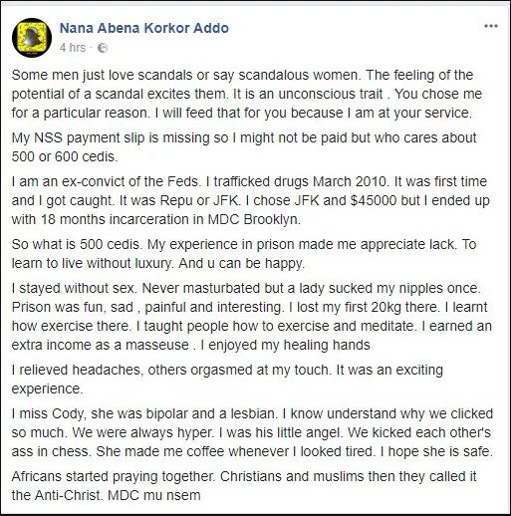Screen dimensions: 511x516
Task: Open the post options three-dot menu
Action: (x=491, y=26)
